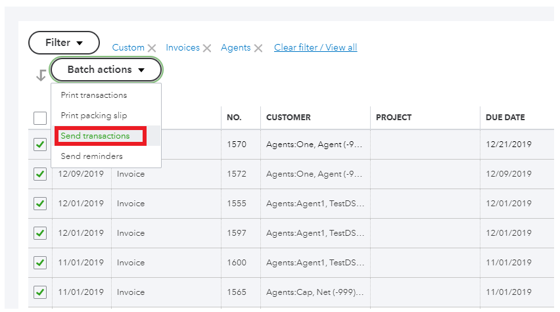Collapse the Batch actions dropdown
The width and height of the screenshot is (560, 312).
click(x=106, y=70)
